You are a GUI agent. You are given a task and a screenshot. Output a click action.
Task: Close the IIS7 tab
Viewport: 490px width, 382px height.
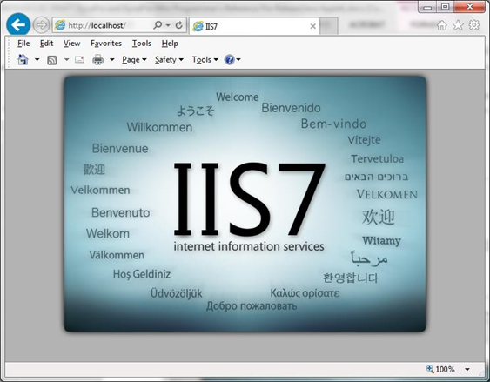pos(312,27)
